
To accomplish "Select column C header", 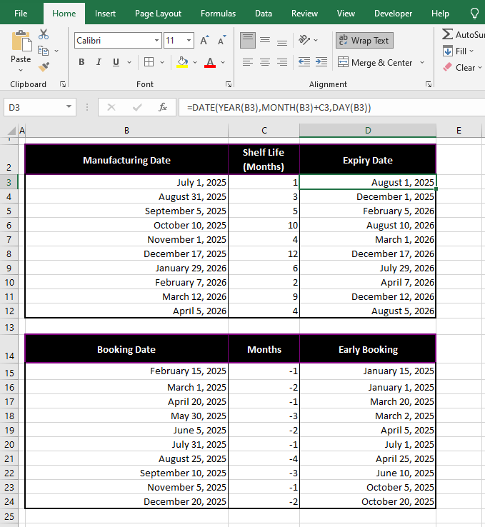I will coord(264,131).
